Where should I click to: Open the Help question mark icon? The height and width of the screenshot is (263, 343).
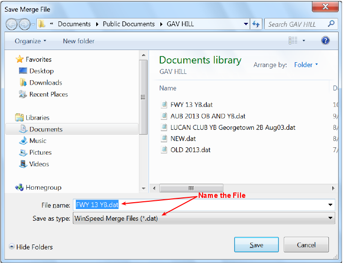326,40
